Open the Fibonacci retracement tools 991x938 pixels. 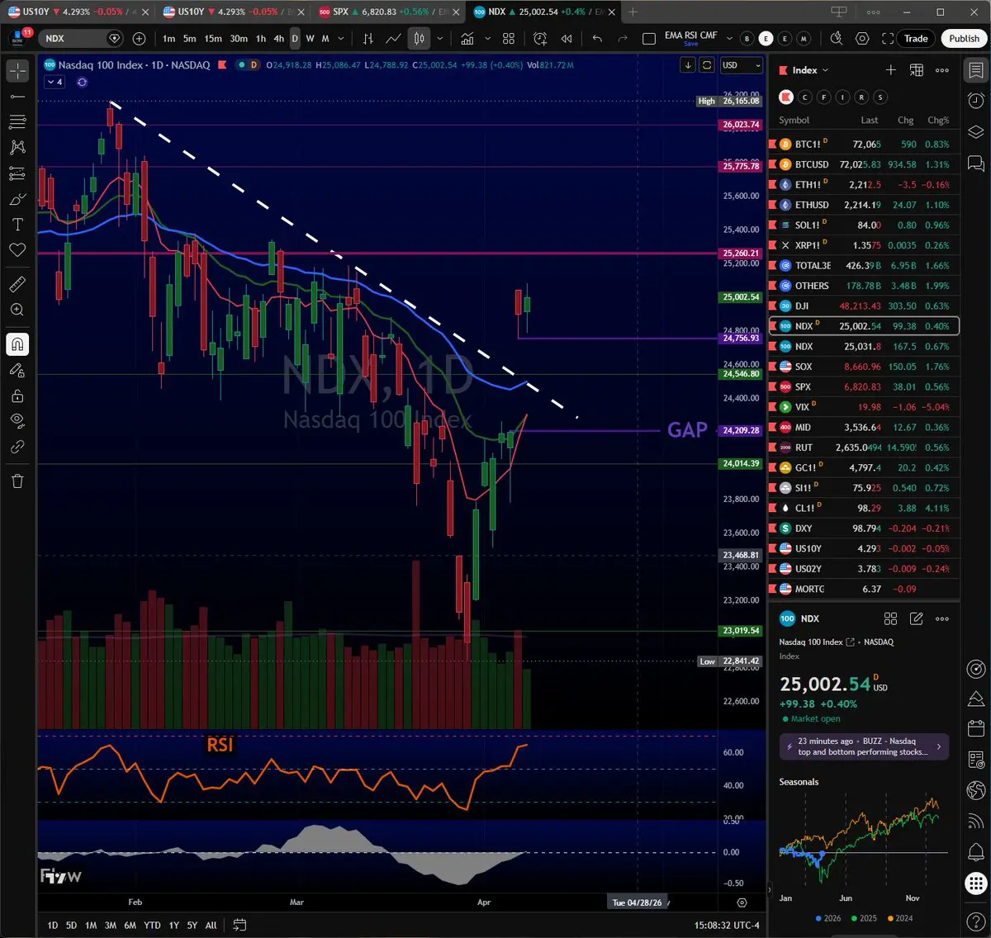(17, 122)
